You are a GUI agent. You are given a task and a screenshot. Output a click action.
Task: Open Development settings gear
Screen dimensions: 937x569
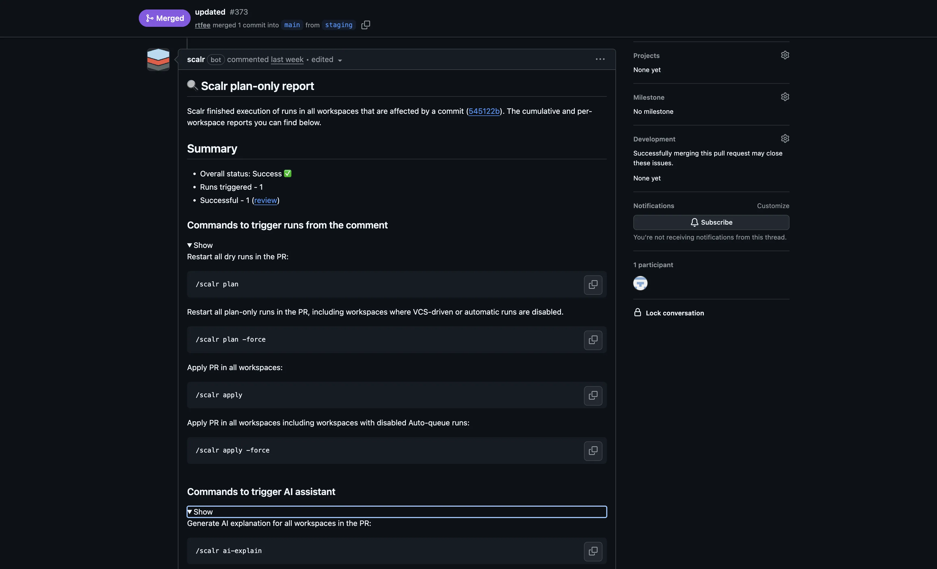pos(785,138)
